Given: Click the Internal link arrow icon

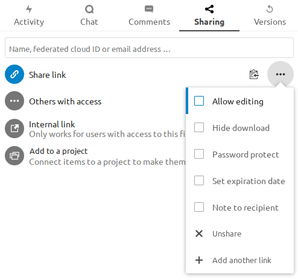Looking at the screenshot, I should tap(14, 129).
